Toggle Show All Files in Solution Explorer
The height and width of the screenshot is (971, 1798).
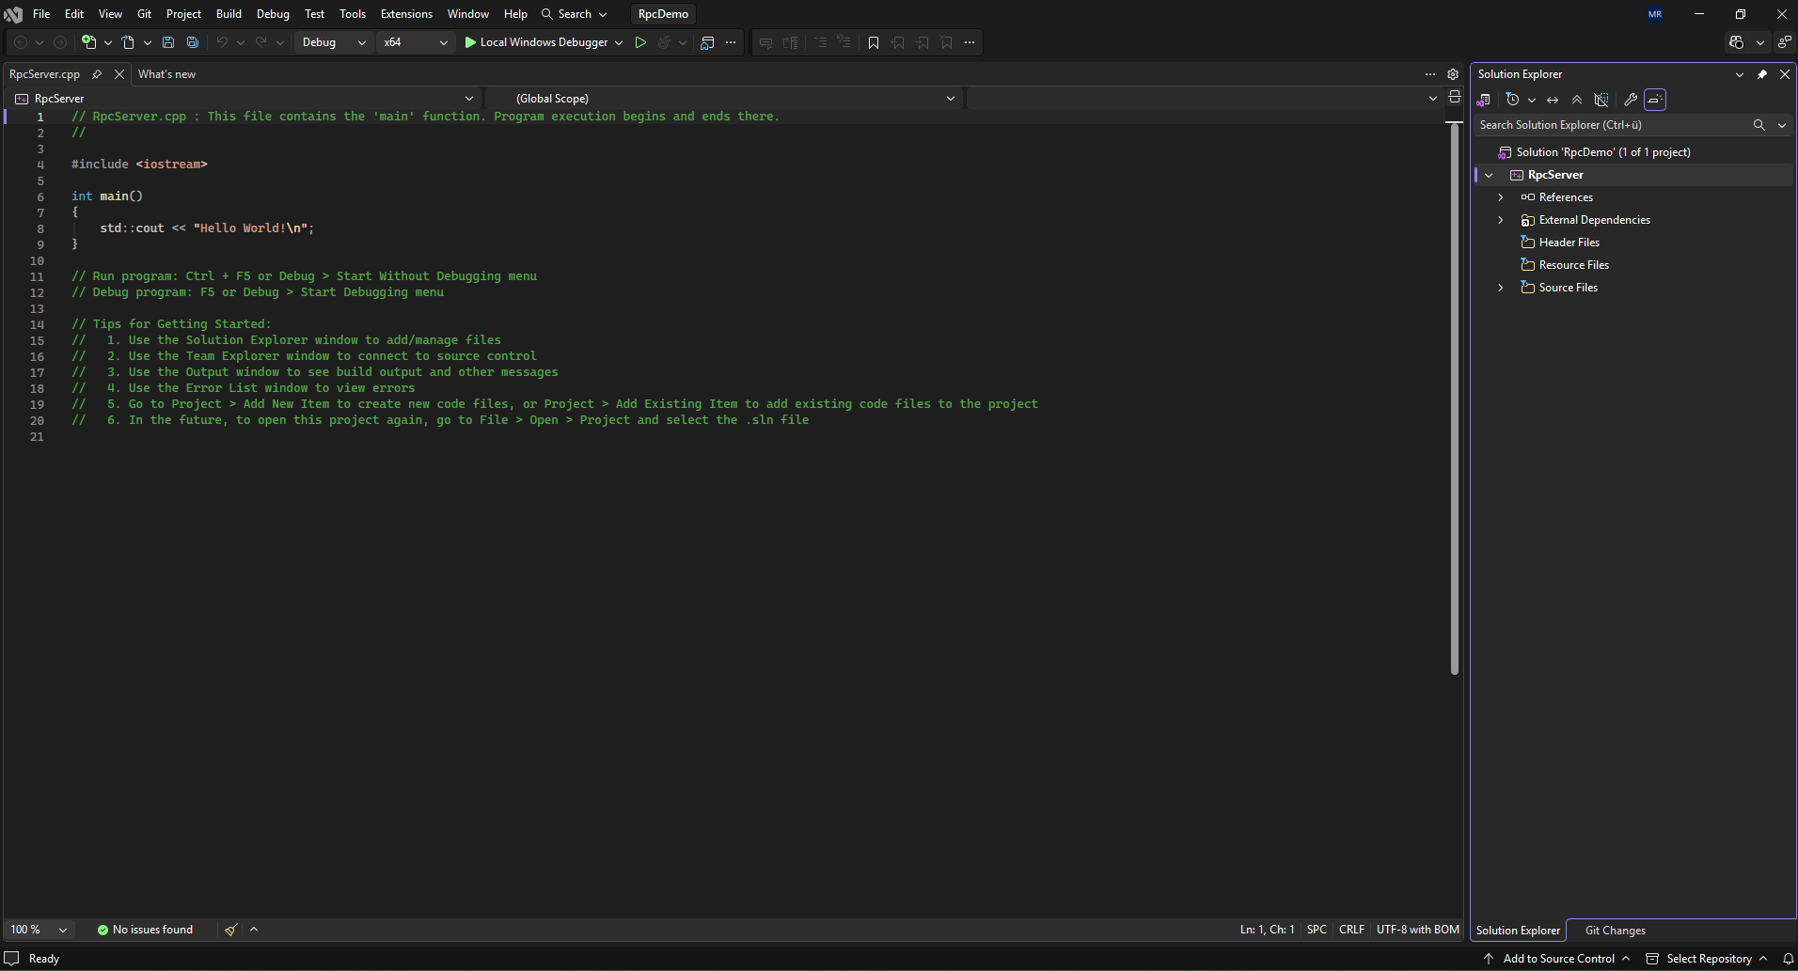coord(1601,100)
